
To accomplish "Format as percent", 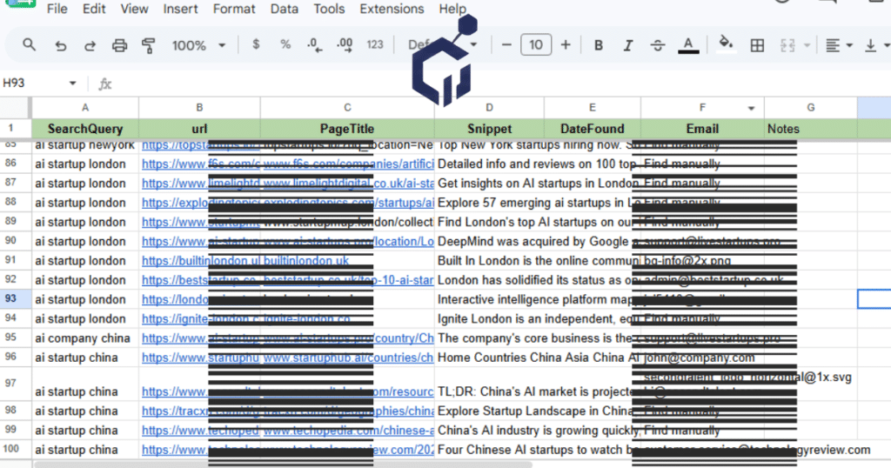I will (x=285, y=44).
